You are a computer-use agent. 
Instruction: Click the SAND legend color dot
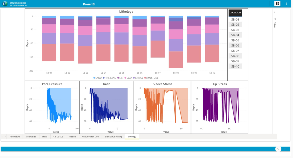click(x=94, y=78)
